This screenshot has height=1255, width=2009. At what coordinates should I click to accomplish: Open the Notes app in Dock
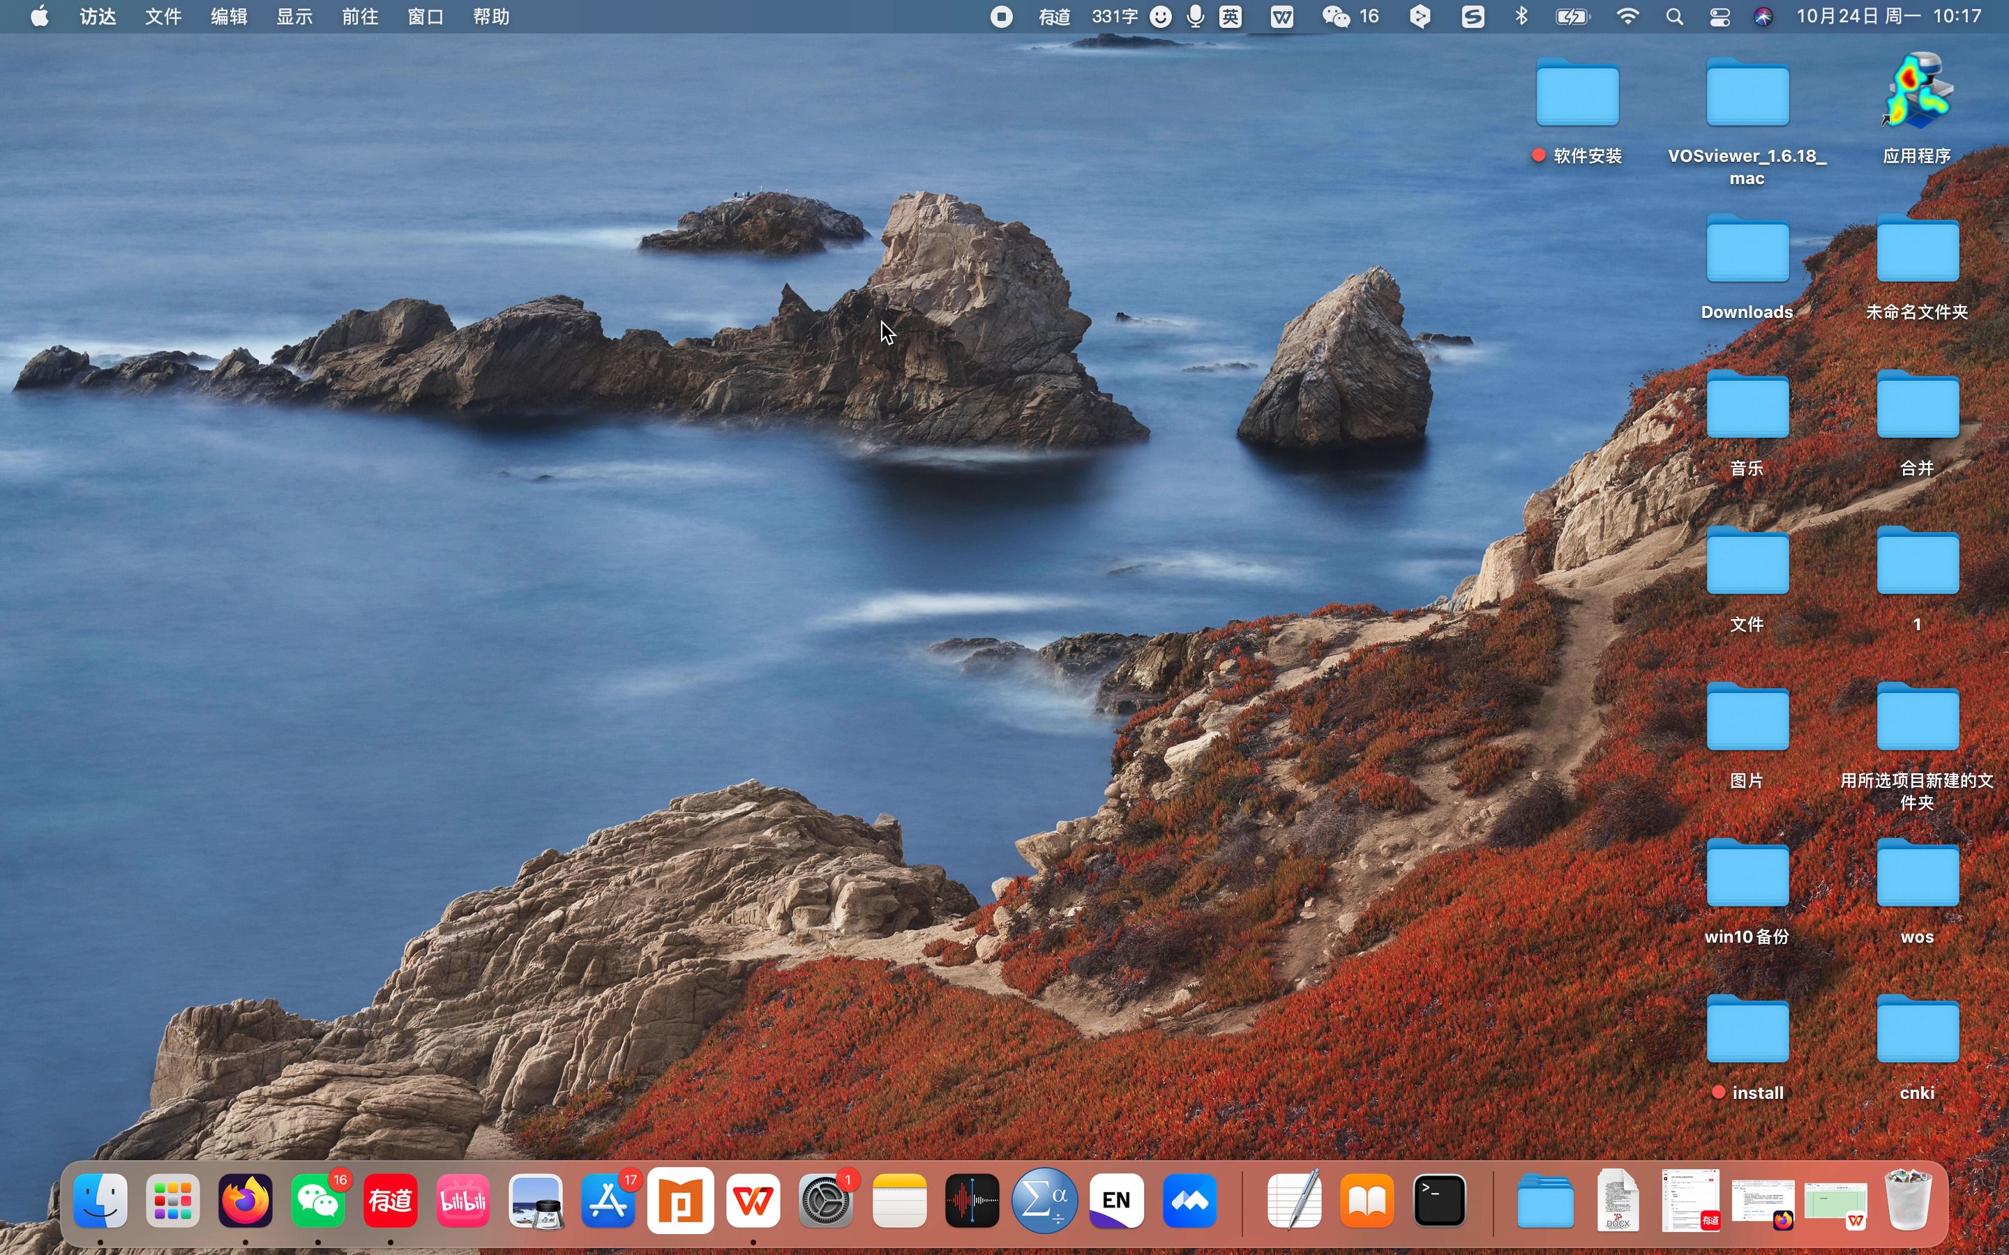(899, 1200)
